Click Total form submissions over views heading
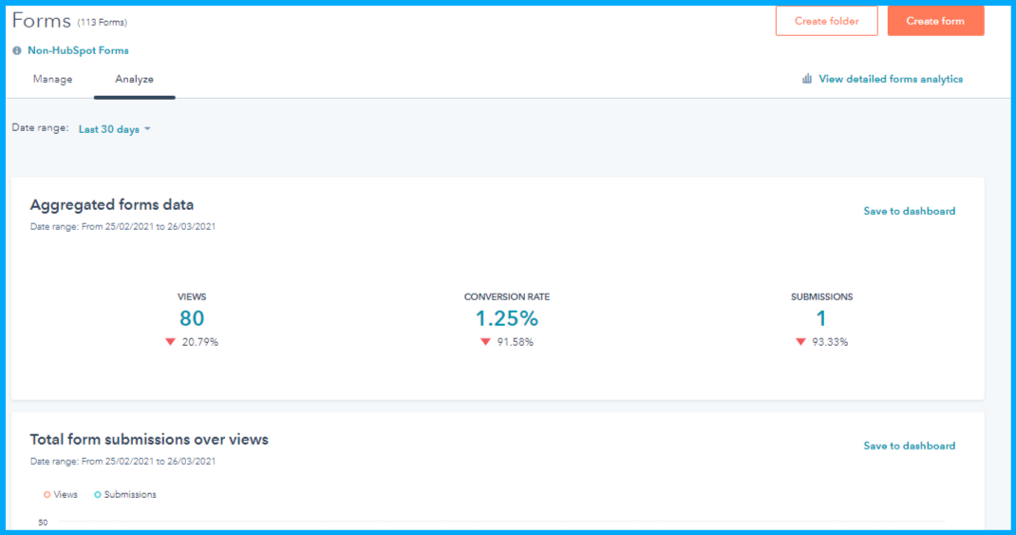The width and height of the screenshot is (1016, 535). coord(149,440)
